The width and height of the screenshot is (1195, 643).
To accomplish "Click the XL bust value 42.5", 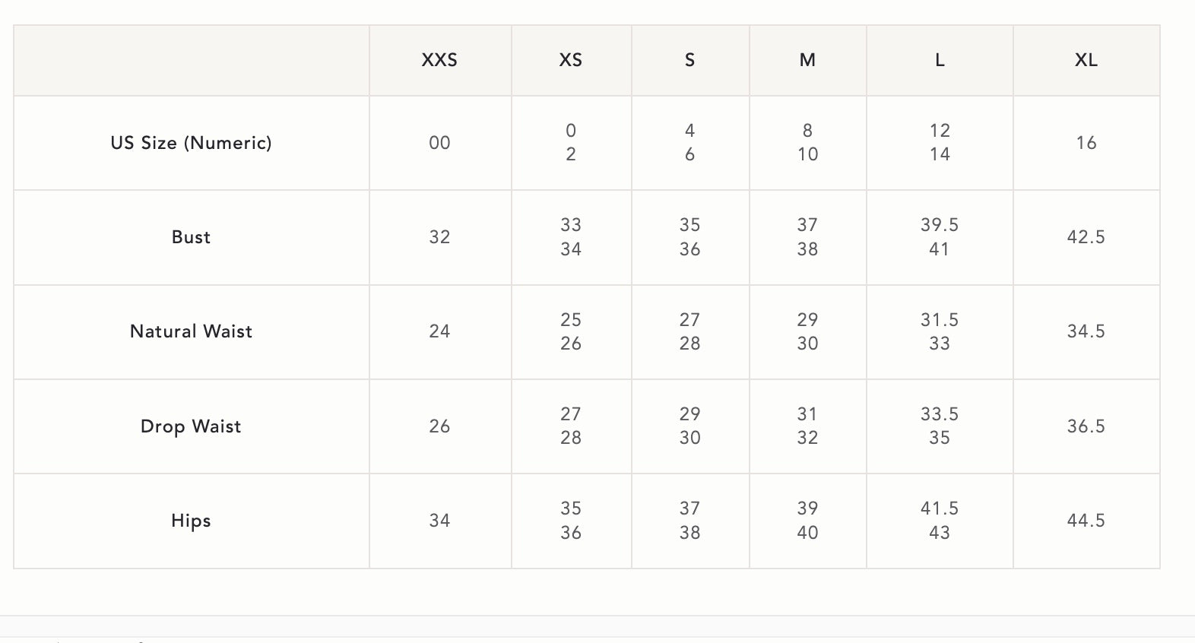I will [x=1086, y=237].
